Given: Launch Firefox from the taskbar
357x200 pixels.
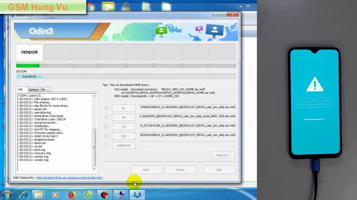Looking at the screenshot, I should click(72, 194).
